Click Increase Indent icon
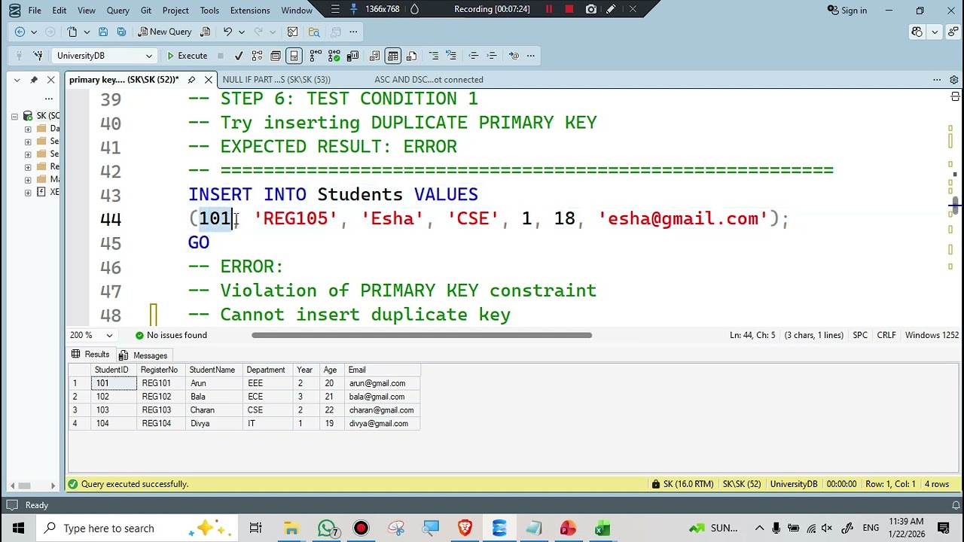The width and height of the screenshot is (964, 542). point(492,56)
